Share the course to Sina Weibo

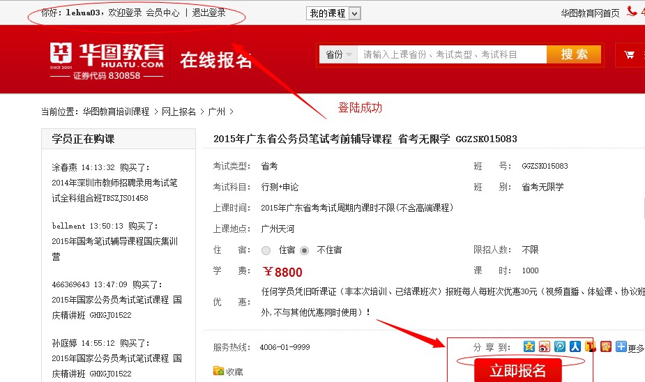pyautogui.click(x=544, y=346)
